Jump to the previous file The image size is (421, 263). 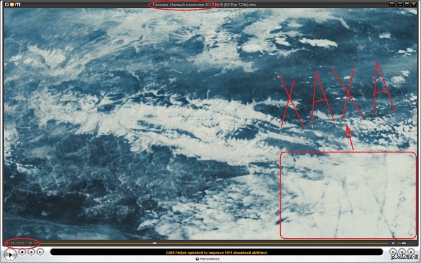pos(31,252)
